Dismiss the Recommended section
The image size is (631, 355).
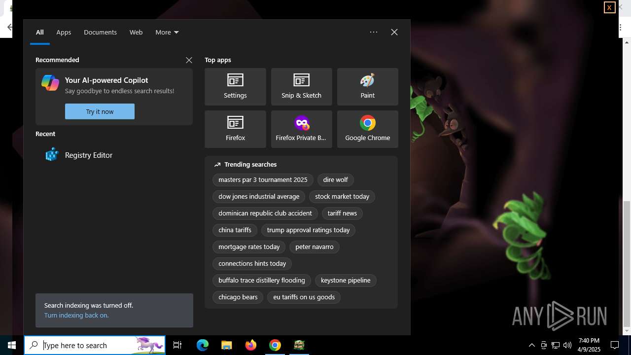click(x=189, y=60)
